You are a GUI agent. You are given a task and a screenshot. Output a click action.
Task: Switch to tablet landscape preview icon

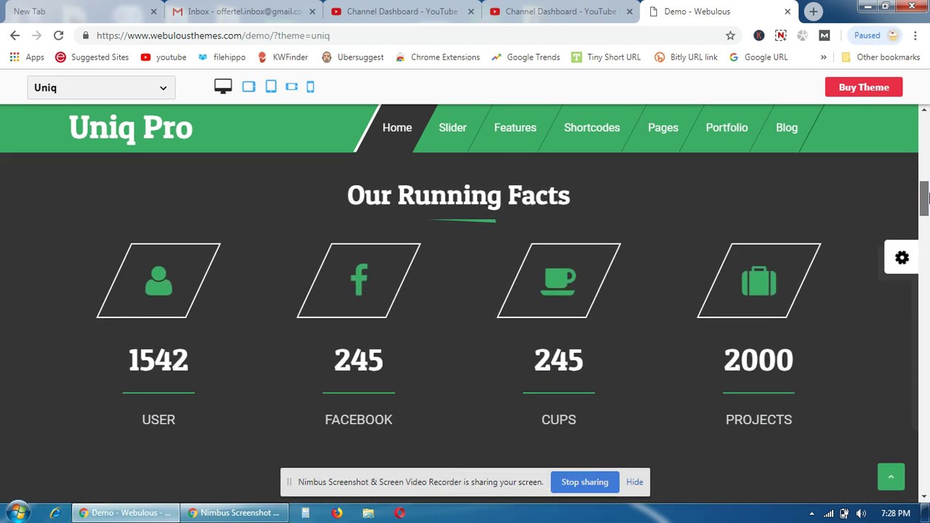[x=248, y=87]
